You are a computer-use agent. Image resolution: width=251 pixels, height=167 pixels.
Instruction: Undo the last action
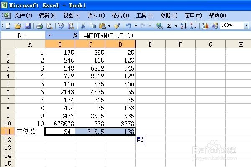[x=129, y=26]
